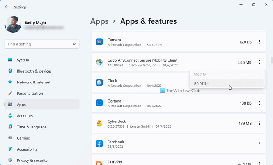Click the vertical scrollbar thumb
The height and width of the screenshot is (165, 273).
tap(272, 60)
